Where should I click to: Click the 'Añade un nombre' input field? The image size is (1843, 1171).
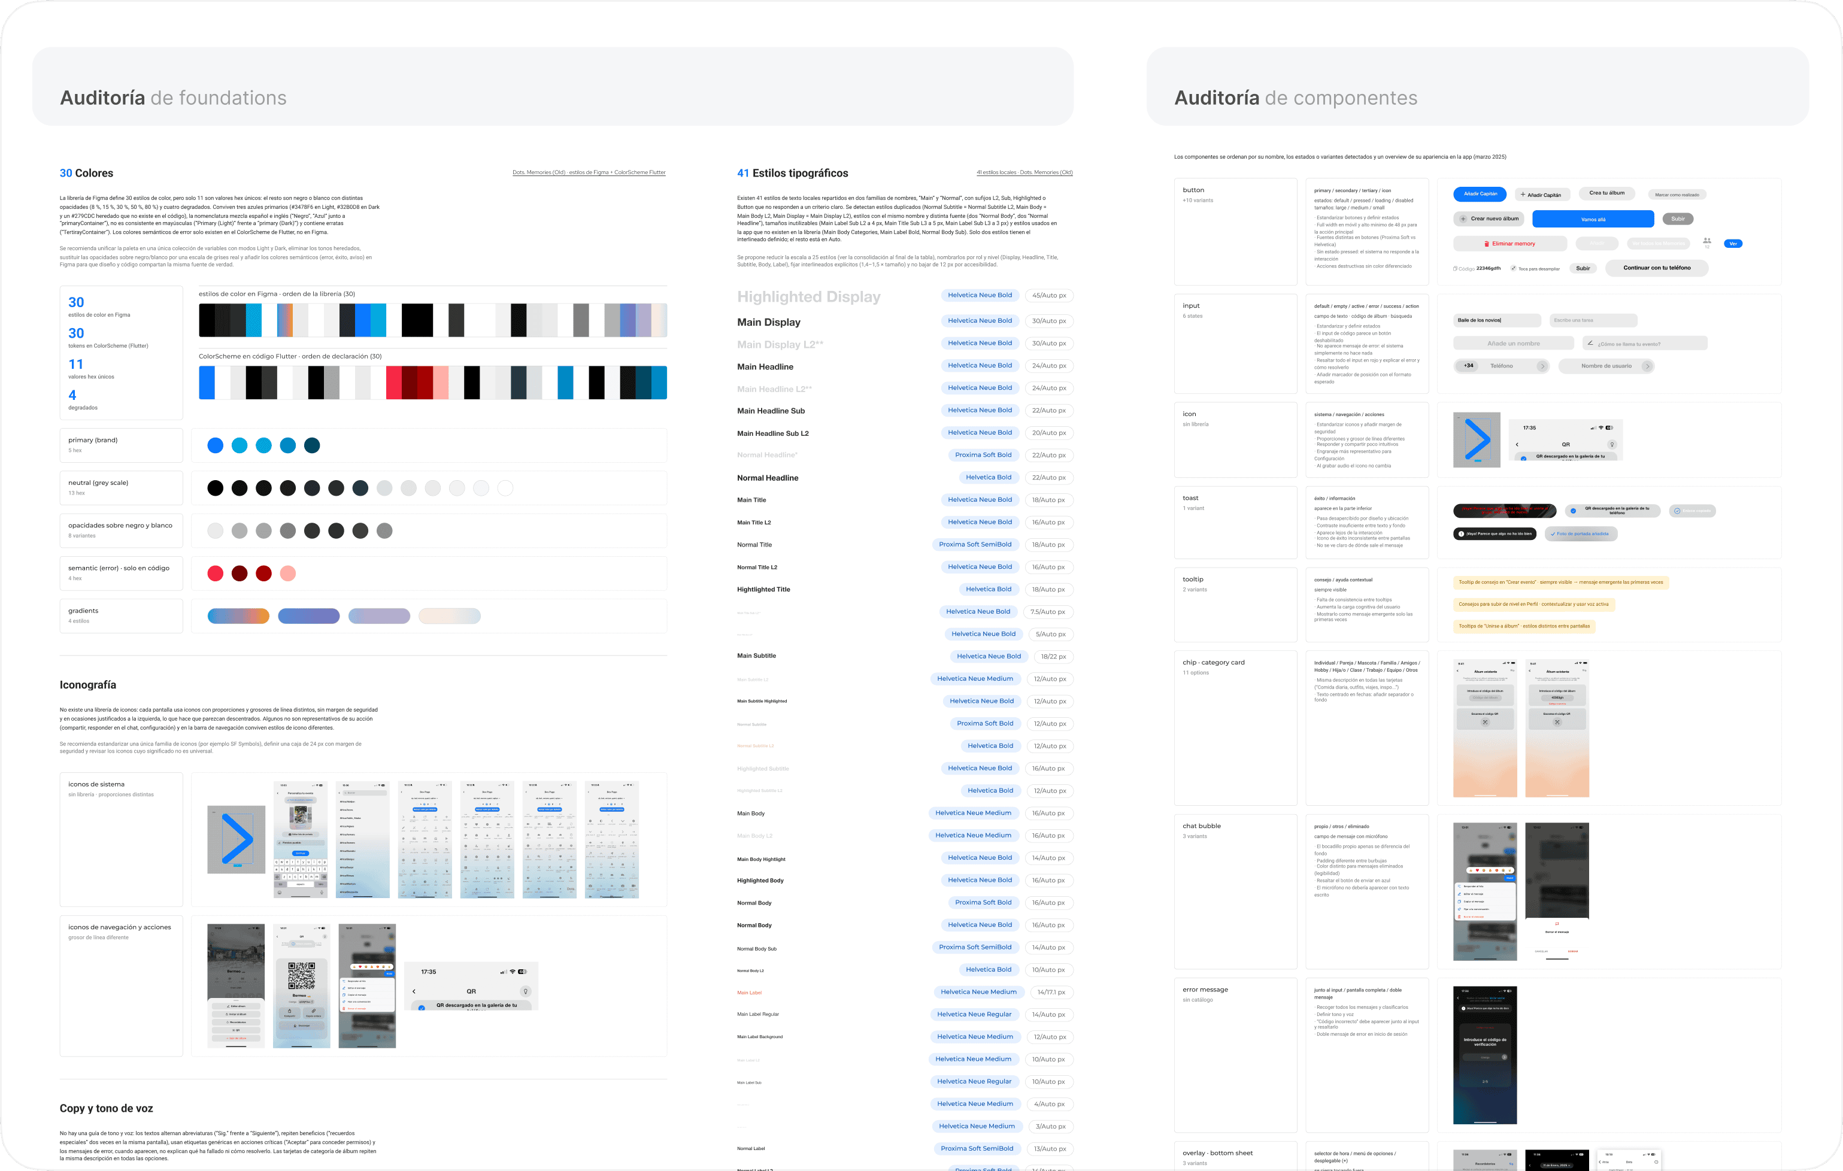point(1513,344)
